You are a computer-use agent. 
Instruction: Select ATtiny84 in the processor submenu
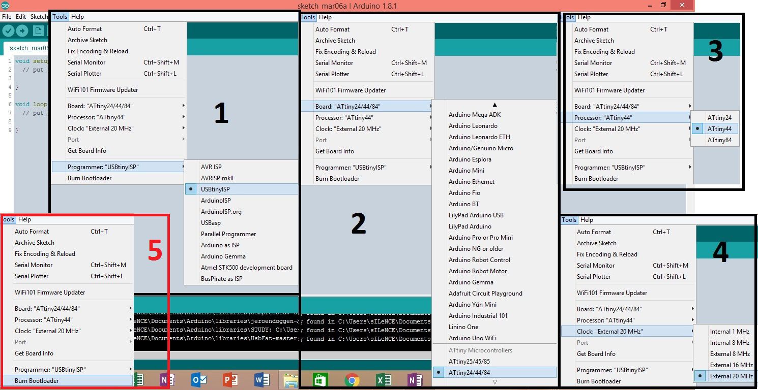click(x=714, y=140)
